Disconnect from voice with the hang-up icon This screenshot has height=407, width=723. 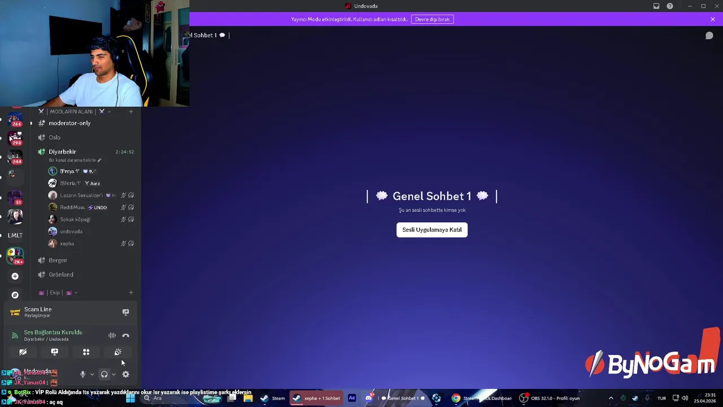[125, 336]
